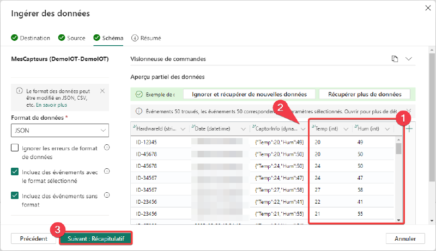Open Hum (int) column dropdown menu
Image resolution: width=436 pixels, height=251 pixels.
(x=387, y=129)
